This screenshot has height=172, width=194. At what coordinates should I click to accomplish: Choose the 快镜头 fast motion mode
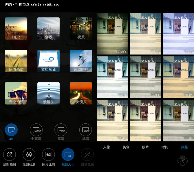[81, 93]
